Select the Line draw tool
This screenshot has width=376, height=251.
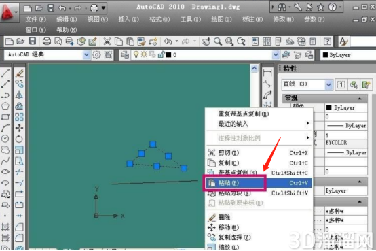[5, 73]
